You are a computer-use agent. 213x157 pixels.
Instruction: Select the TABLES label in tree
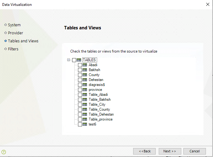(x=89, y=60)
